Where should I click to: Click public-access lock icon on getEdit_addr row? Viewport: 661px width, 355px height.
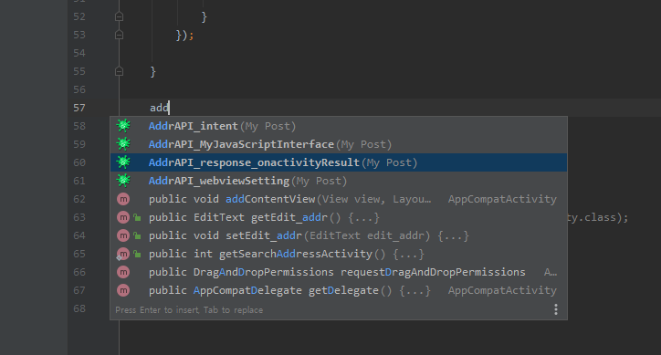coord(137,217)
